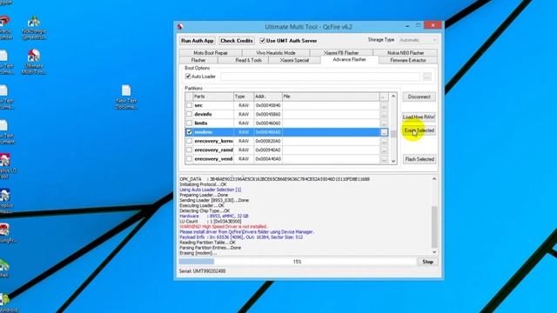Select the 'erecovery_kern' partition name
Screen dimensions: 557x313
coord(213,141)
